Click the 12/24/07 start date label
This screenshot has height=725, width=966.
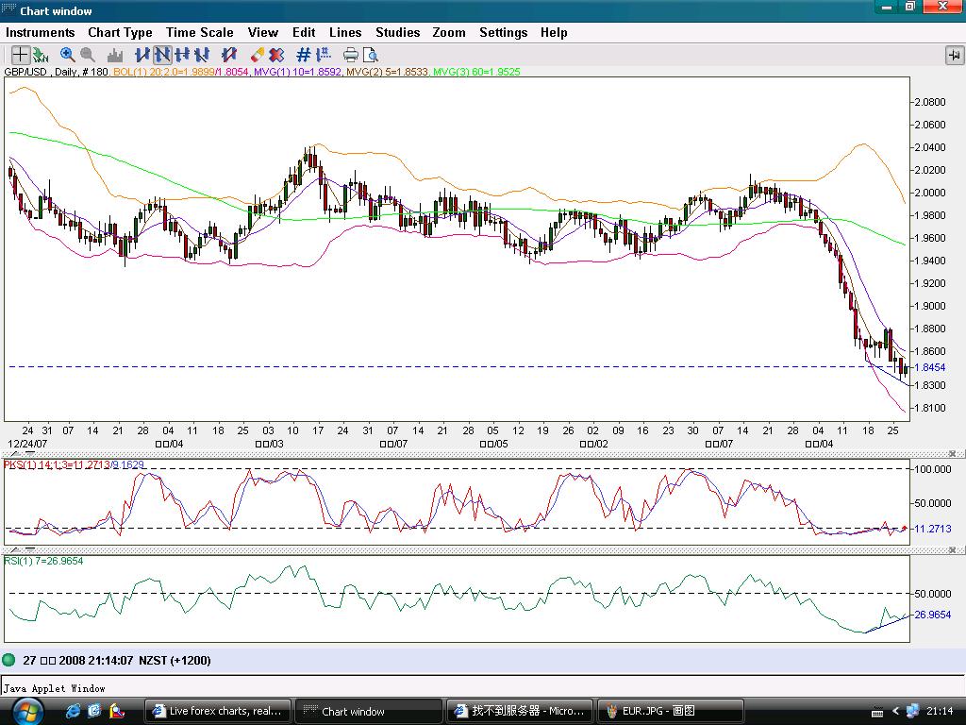[x=27, y=444]
